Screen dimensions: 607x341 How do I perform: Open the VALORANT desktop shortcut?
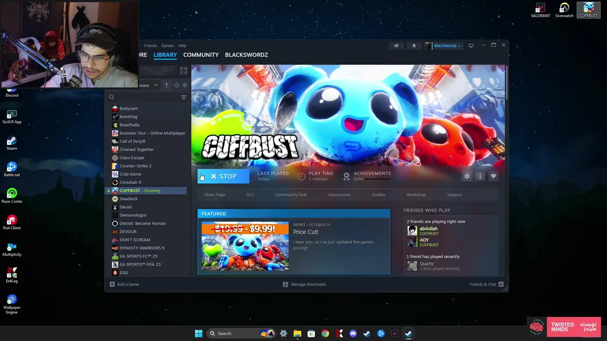coord(540,10)
